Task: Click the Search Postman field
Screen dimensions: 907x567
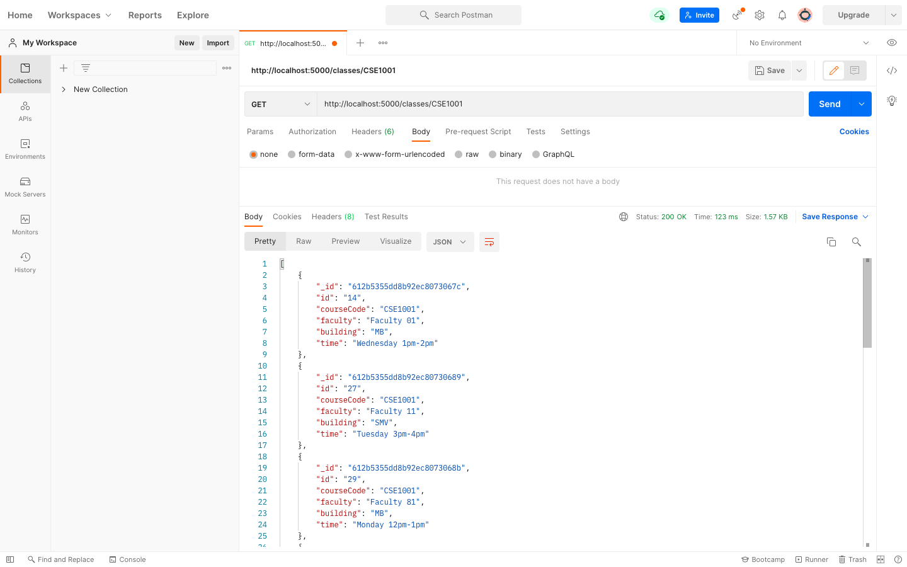Action: click(x=453, y=14)
